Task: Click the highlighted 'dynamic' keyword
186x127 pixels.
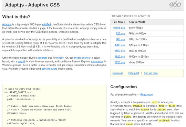Action: pos(137,106)
